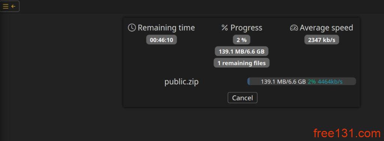Click the public.zip file name
The width and height of the screenshot is (384, 141).
pyautogui.click(x=181, y=82)
